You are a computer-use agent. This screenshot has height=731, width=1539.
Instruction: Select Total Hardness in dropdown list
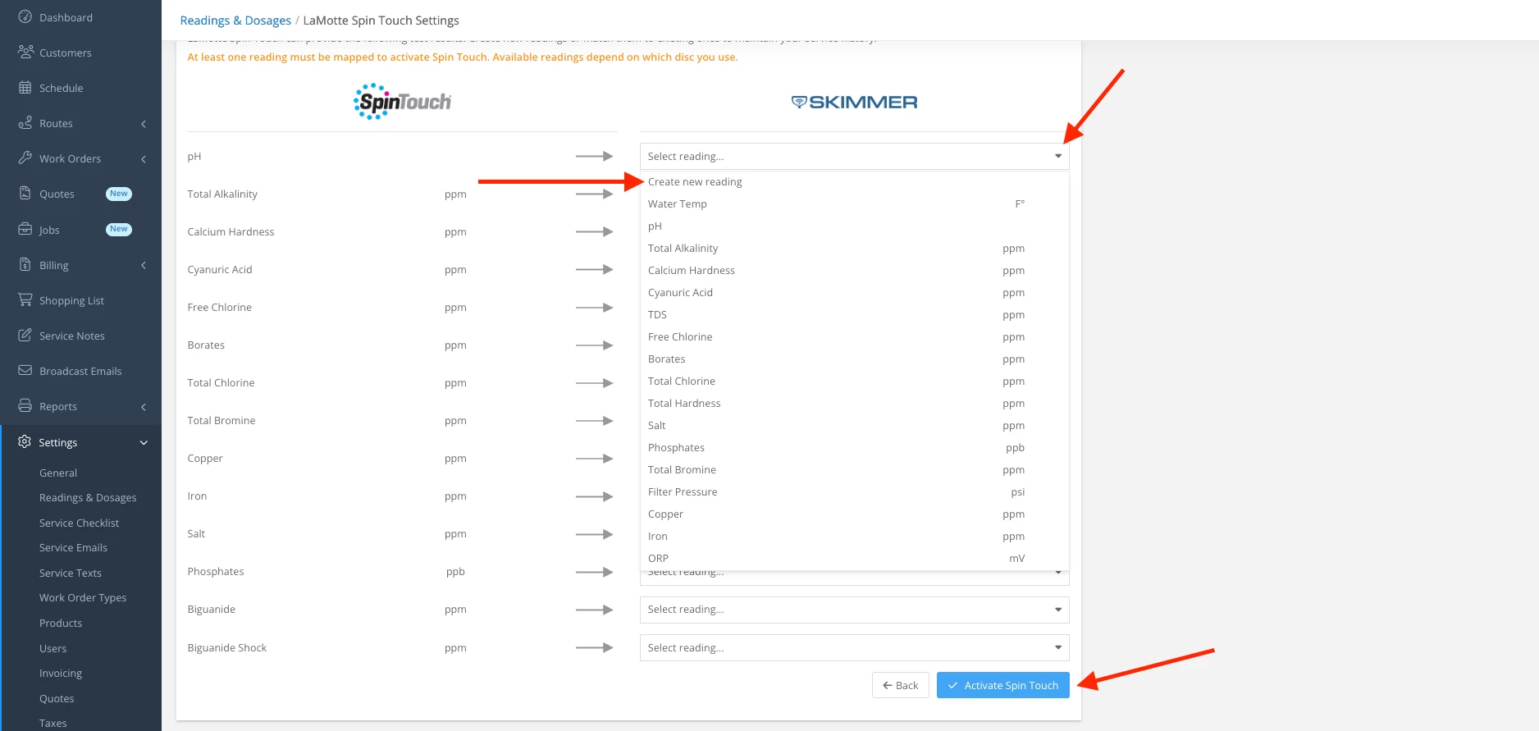coord(854,404)
